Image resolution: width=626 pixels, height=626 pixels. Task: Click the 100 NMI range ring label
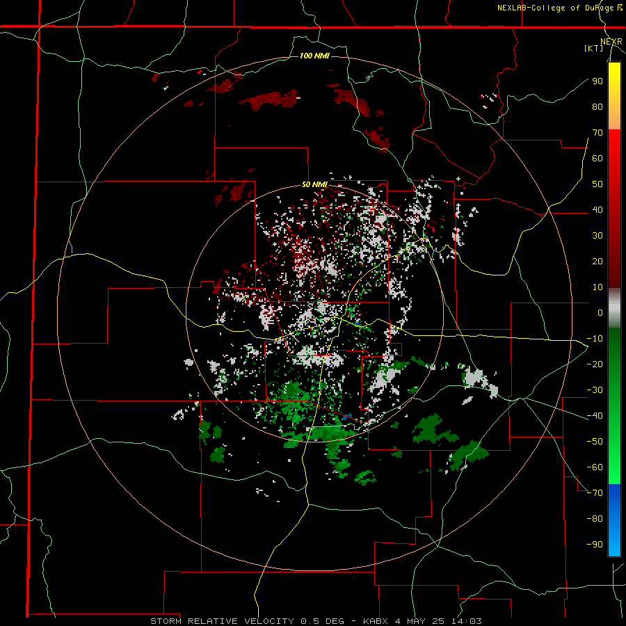coord(314,56)
